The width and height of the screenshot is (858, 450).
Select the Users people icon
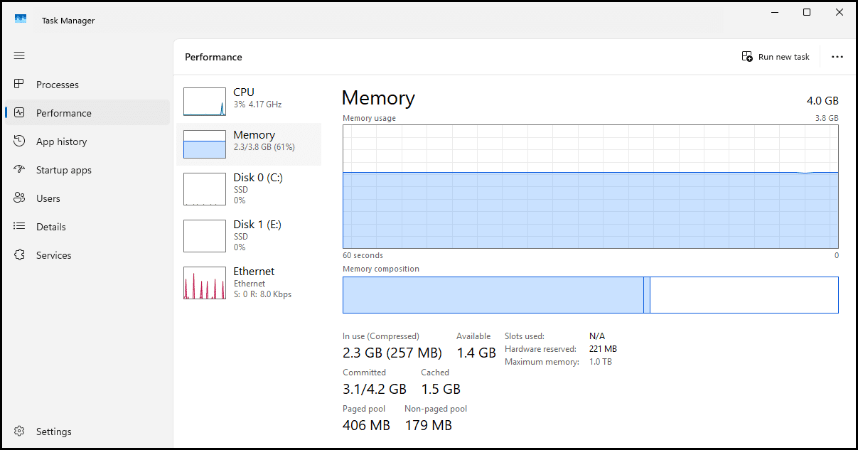[20, 198]
